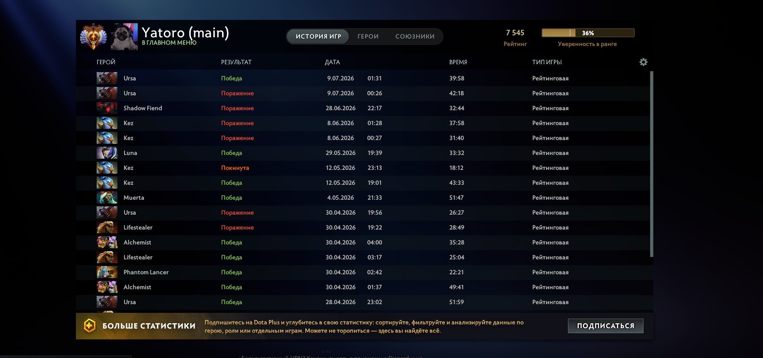Open the pug player avatar
Screen dimensions: 763x358
tap(124, 36)
